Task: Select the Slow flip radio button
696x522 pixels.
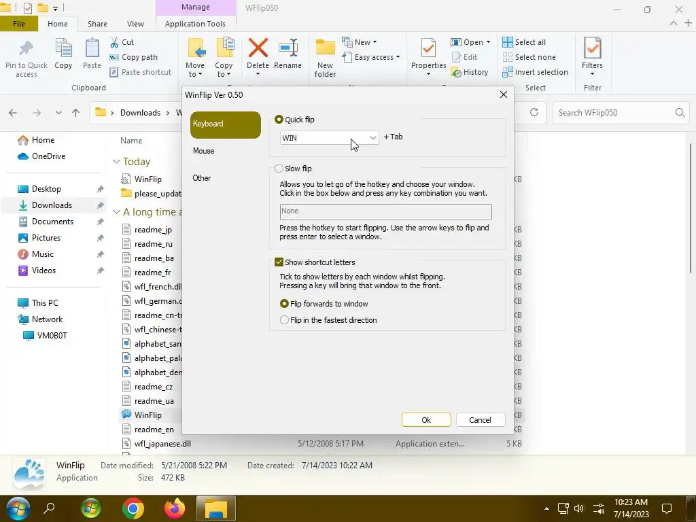Action: pyautogui.click(x=279, y=169)
